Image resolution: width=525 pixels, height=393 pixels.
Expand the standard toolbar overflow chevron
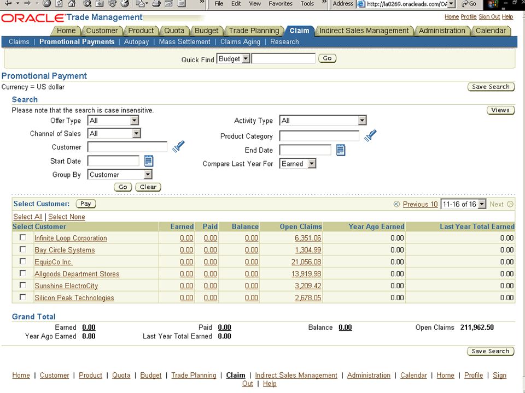point(202,2)
